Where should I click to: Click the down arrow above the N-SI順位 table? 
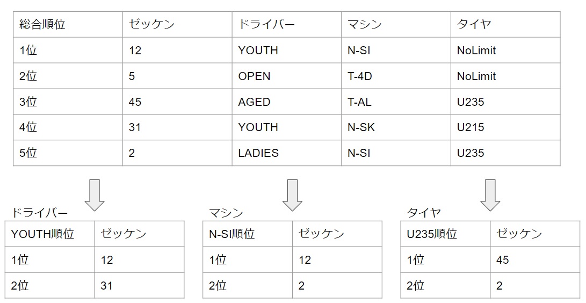[292, 195]
